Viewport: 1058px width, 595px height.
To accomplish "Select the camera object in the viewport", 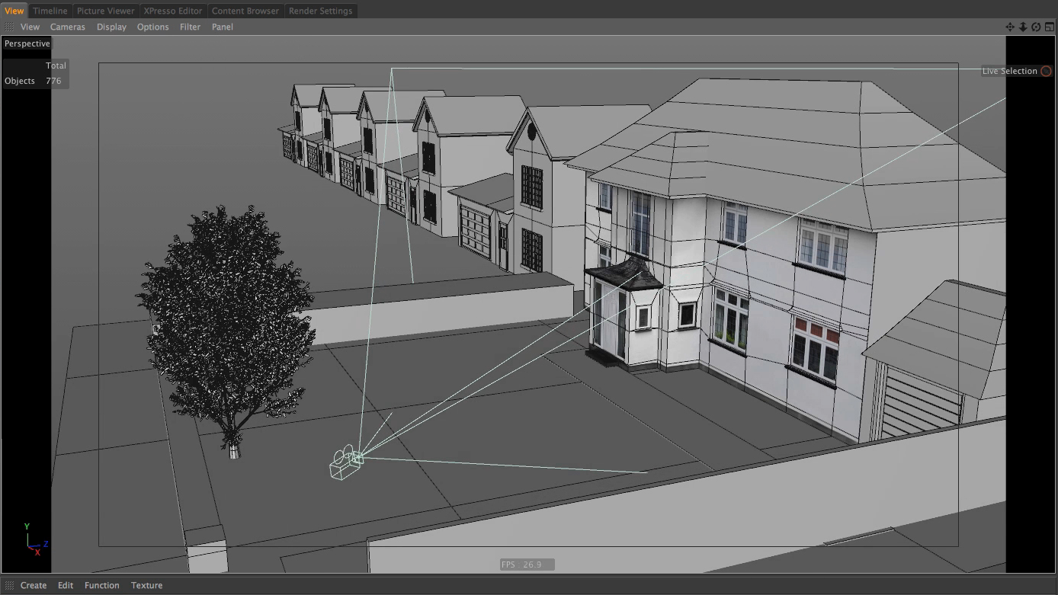I will pos(346,462).
